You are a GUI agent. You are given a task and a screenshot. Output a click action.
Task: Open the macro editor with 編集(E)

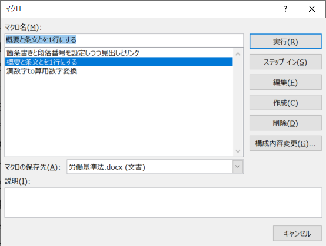pyautogui.click(x=285, y=82)
